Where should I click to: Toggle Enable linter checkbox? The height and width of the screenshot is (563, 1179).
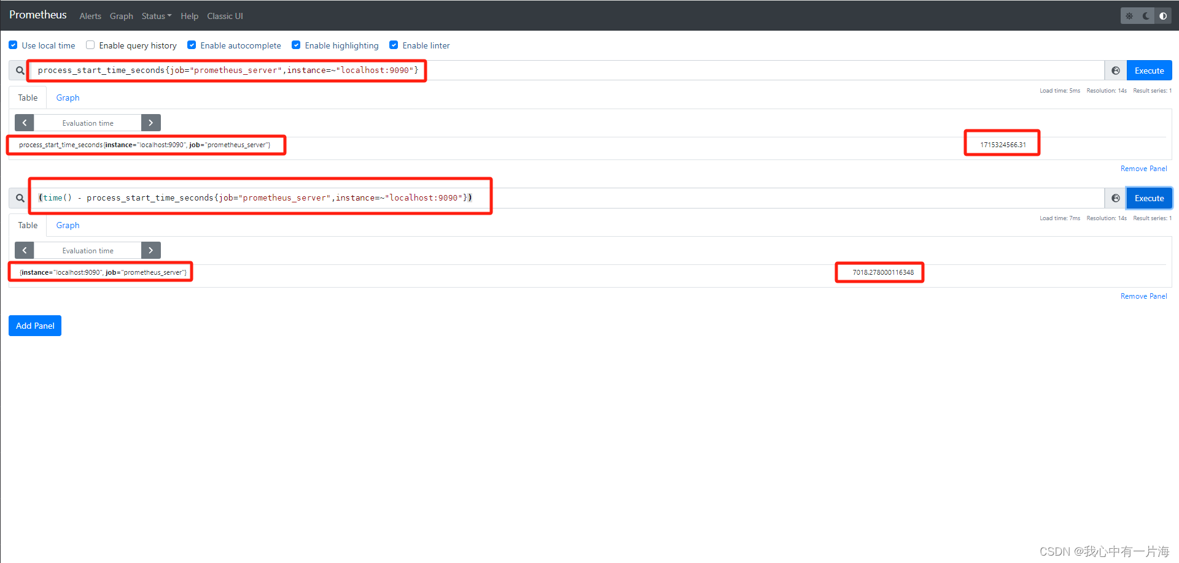(x=394, y=45)
